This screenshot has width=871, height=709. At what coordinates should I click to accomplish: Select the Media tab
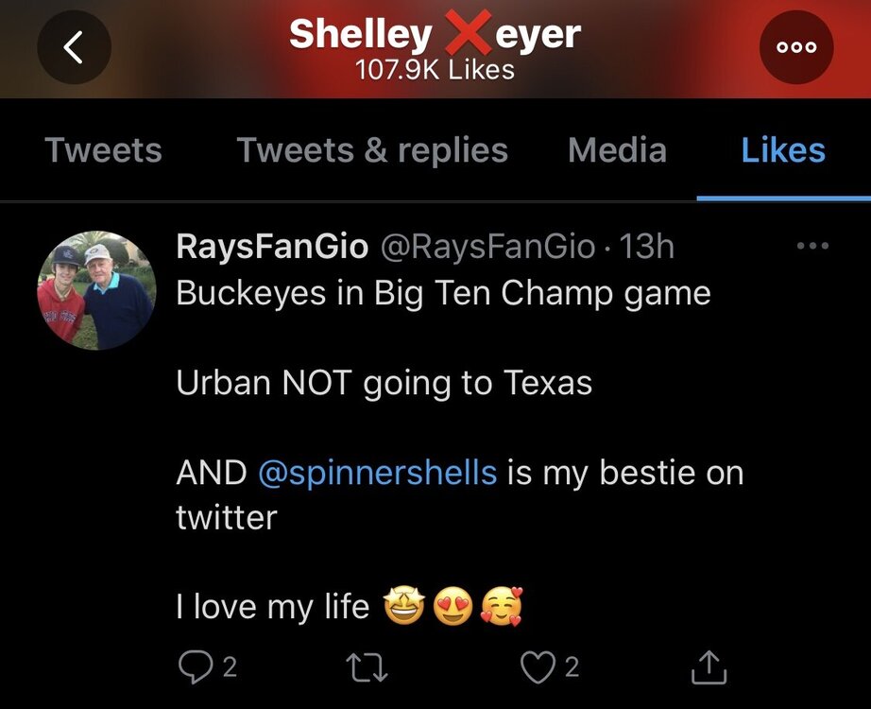coord(617,150)
